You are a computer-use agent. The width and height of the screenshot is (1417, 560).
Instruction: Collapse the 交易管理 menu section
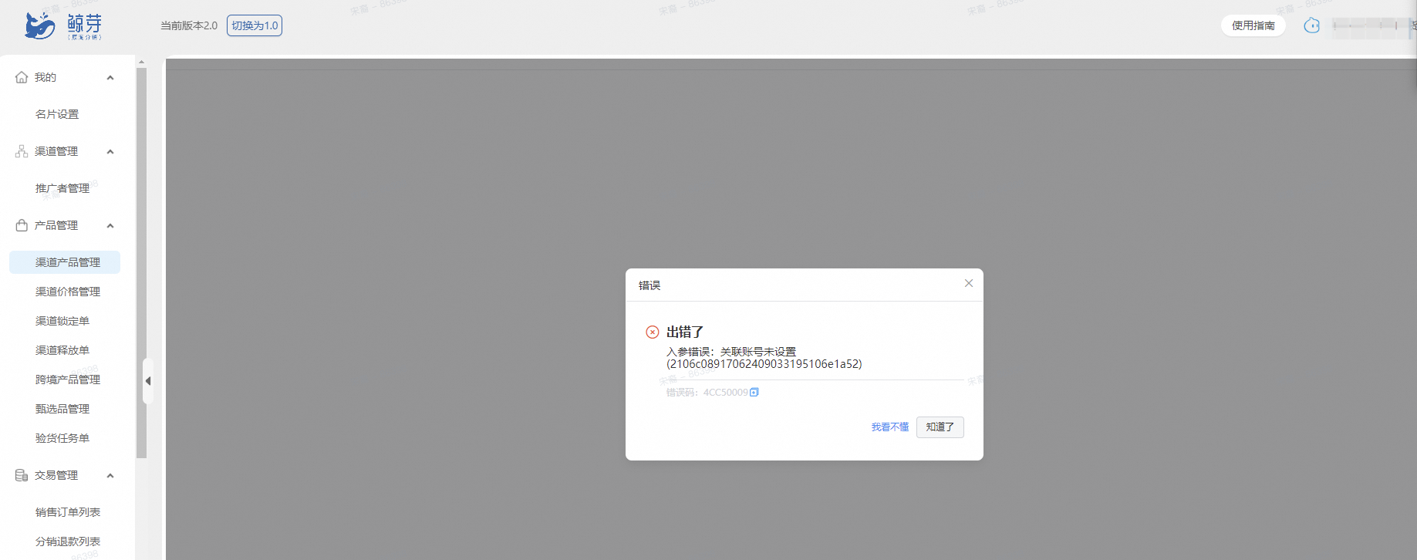(110, 475)
